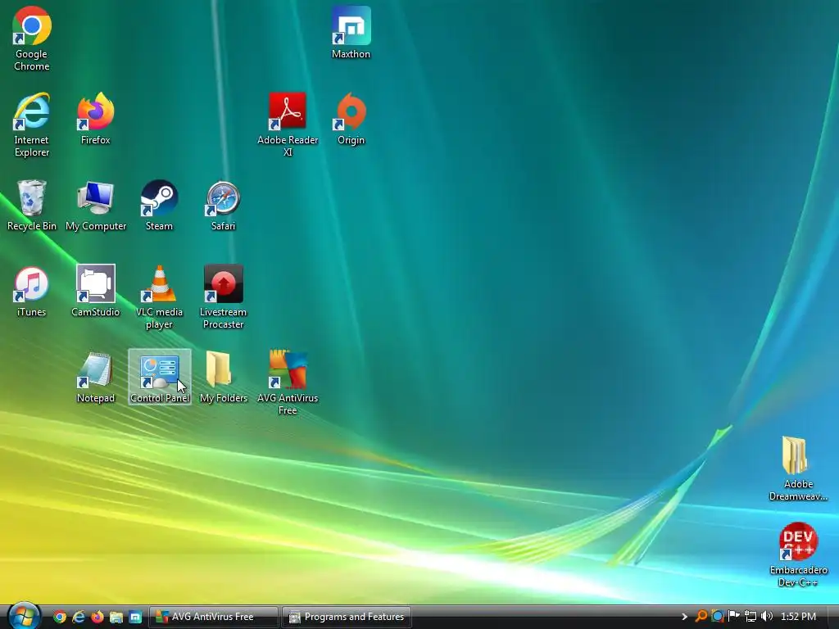Image resolution: width=839 pixels, height=629 pixels.
Task: Click the flag notification tray icon
Action: pyautogui.click(x=733, y=617)
